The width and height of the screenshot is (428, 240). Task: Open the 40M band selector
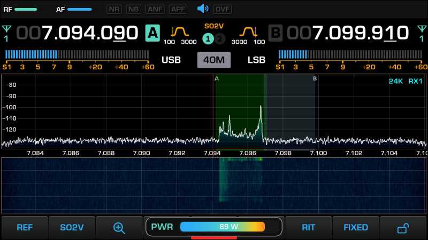[213, 60]
